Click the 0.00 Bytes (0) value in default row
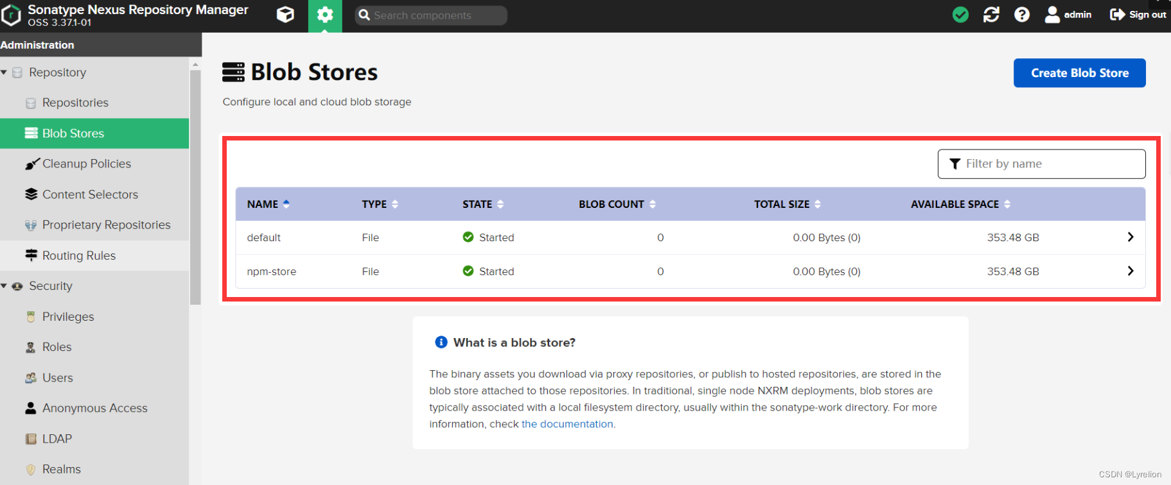This screenshot has width=1171, height=485. pyautogui.click(x=827, y=238)
